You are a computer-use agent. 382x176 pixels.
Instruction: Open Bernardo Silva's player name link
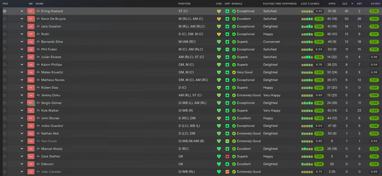(52, 42)
